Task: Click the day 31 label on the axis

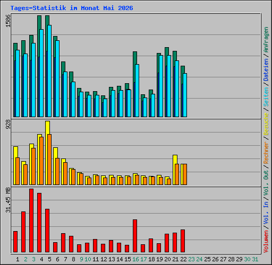Action: click(255, 259)
